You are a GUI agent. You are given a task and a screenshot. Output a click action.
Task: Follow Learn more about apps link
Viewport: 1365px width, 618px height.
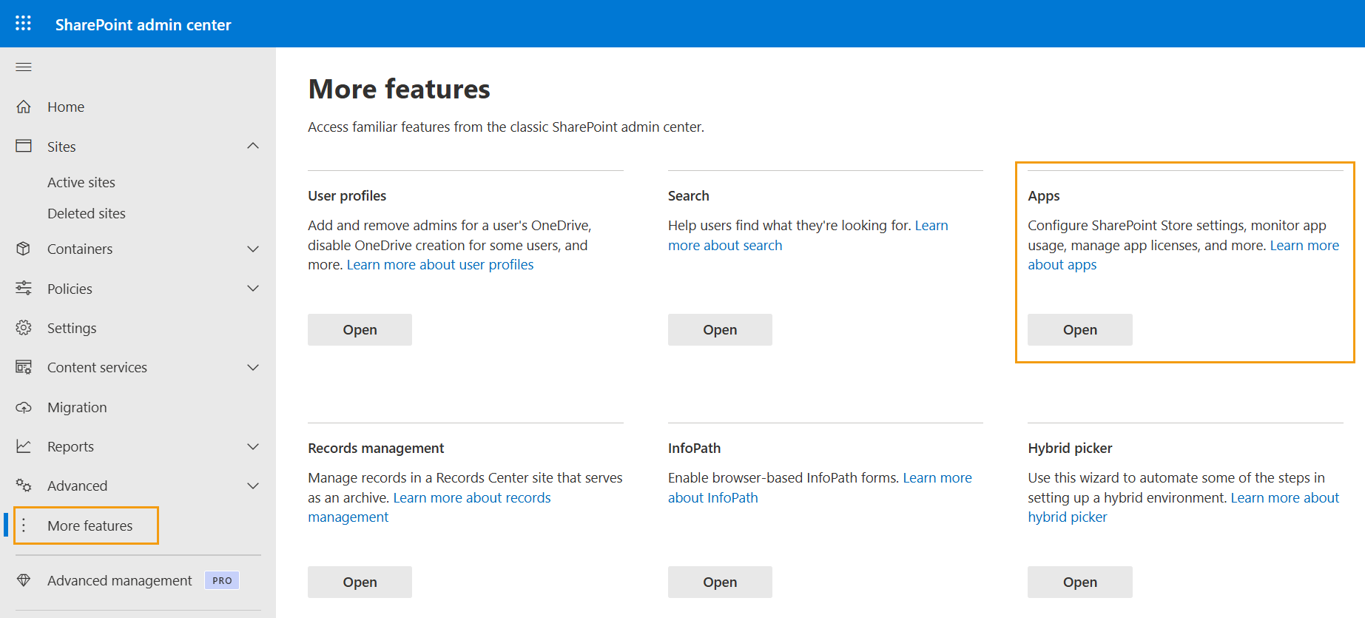tap(1062, 265)
